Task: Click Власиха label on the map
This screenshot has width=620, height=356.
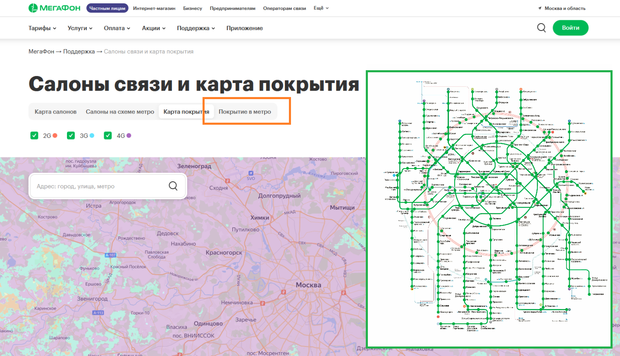Action: [176, 327]
